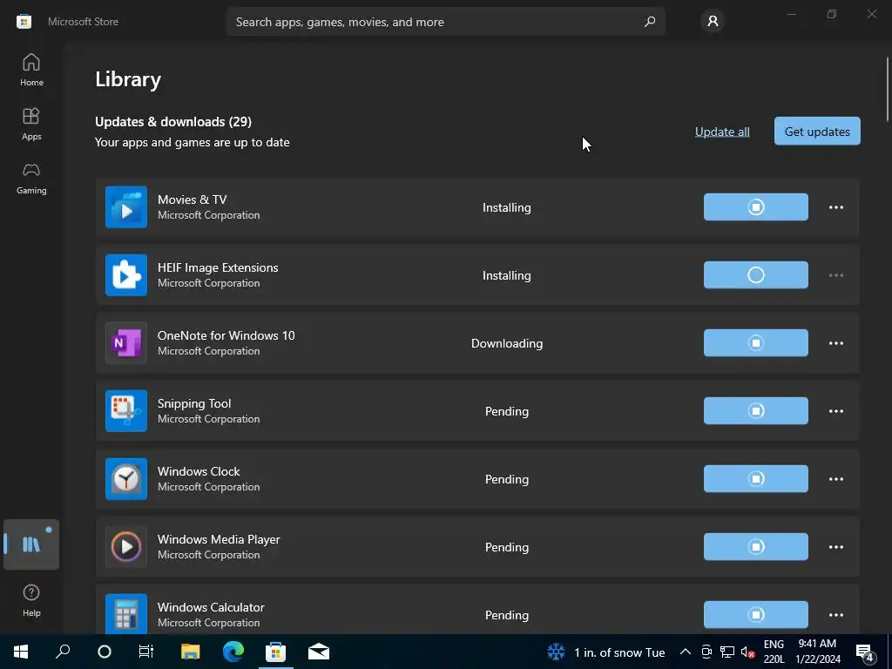Open the user account profile icon

[713, 22]
